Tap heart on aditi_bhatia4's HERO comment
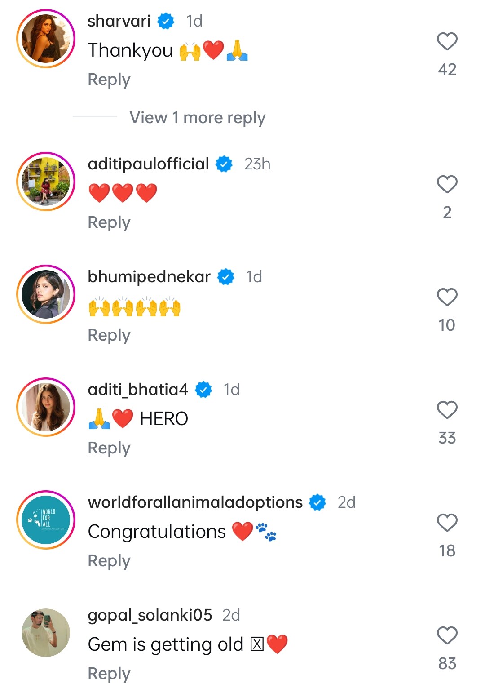 point(447,410)
